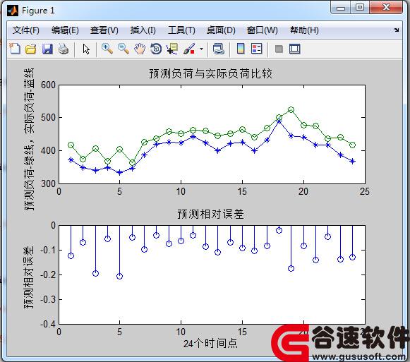
Task: Open the 工具(T) menu
Action: [x=181, y=30]
